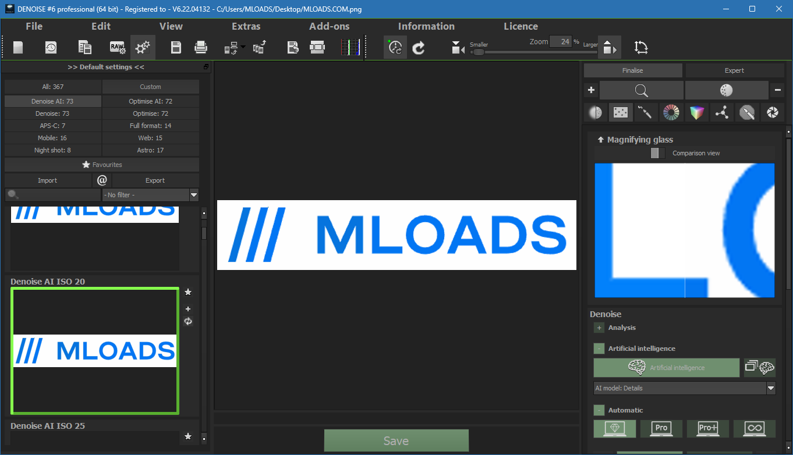
Task: Click the plus button beside magnifier
Action: click(591, 90)
